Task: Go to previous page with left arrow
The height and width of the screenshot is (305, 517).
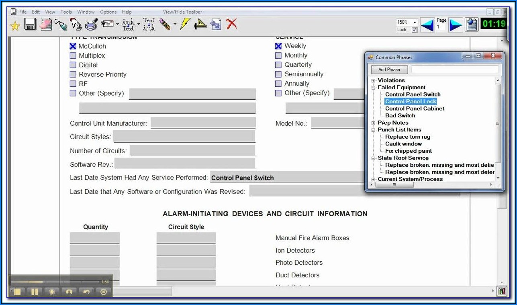Action: [427, 25]
